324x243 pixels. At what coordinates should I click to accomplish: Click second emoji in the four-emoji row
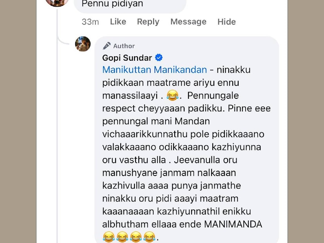point(122,236)
